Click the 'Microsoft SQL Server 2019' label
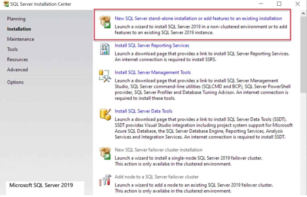The height and width of the screenshot is (197, 307). tap(41, 185)
